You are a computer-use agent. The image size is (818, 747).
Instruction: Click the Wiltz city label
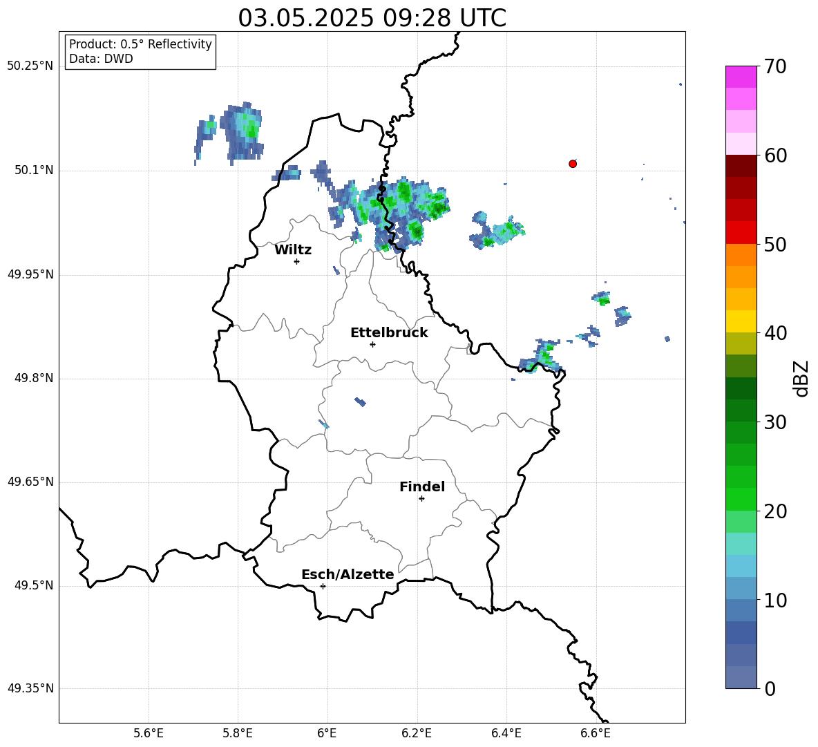[x=293, y=250]
